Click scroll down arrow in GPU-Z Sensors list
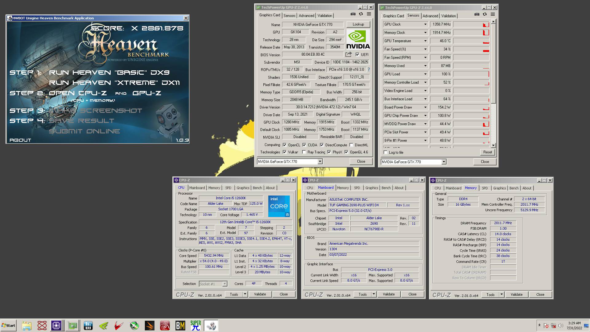Screen dimensions: 590x332 point(493,145)
